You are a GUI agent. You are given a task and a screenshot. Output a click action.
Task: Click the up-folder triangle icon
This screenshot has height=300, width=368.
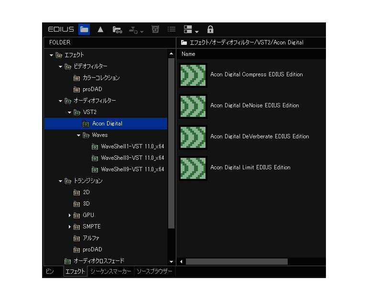[x=100, y=30]
